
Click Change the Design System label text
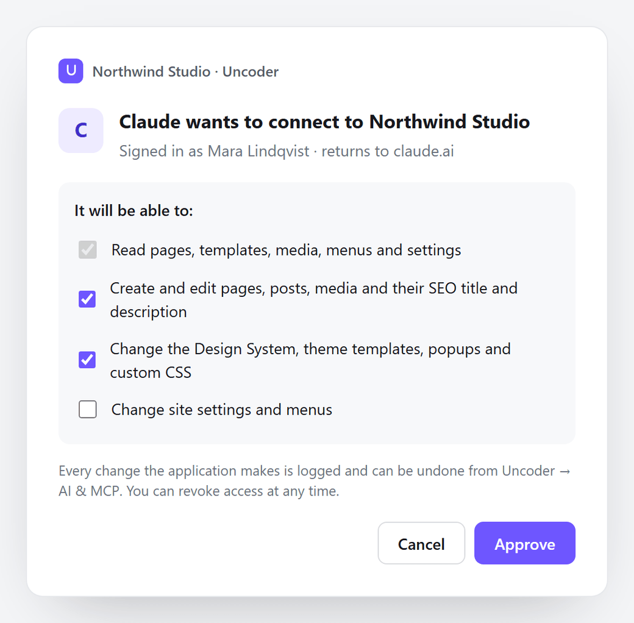click(x=310, y=361)
